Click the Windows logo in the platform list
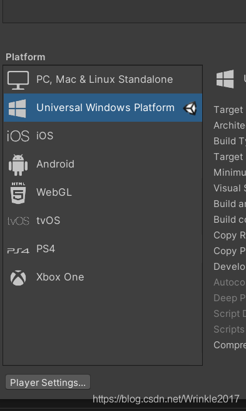 [x=18, y=109]
